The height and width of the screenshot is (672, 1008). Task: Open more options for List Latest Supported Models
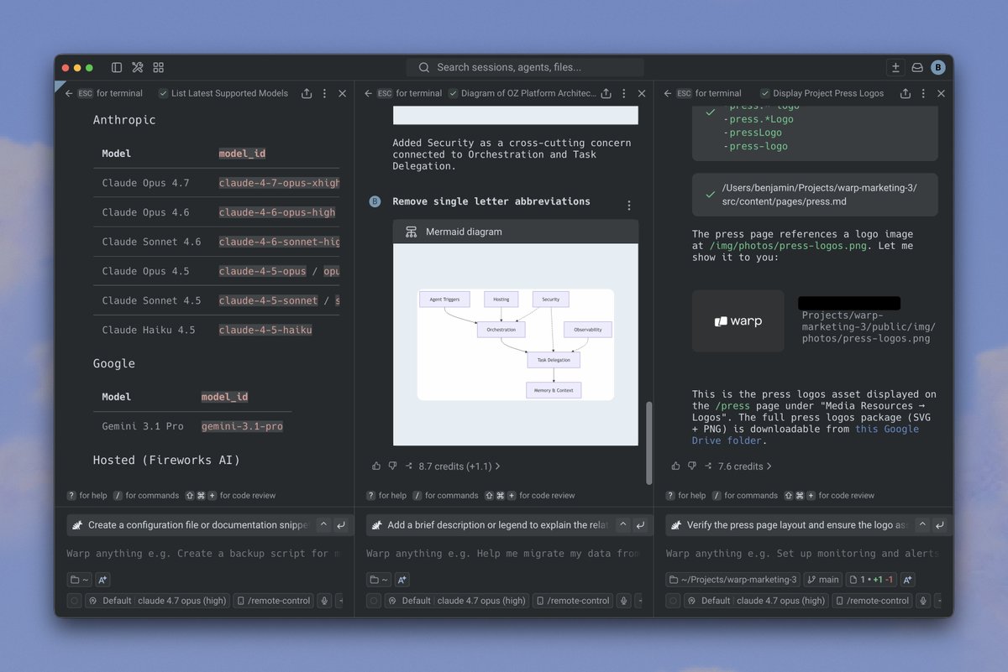point(325,93)
